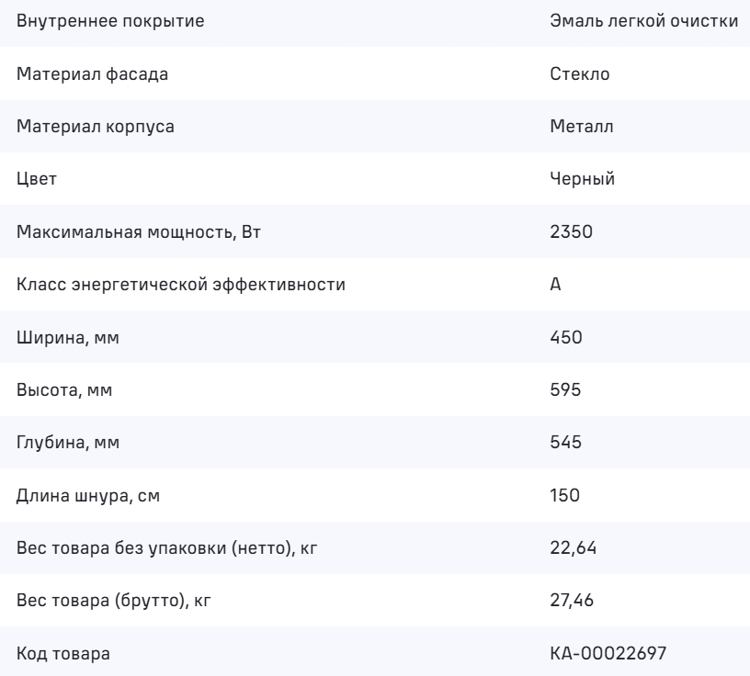Click the 'Ширина, мм' label
750x676 pixels.
tap(68, 338)
